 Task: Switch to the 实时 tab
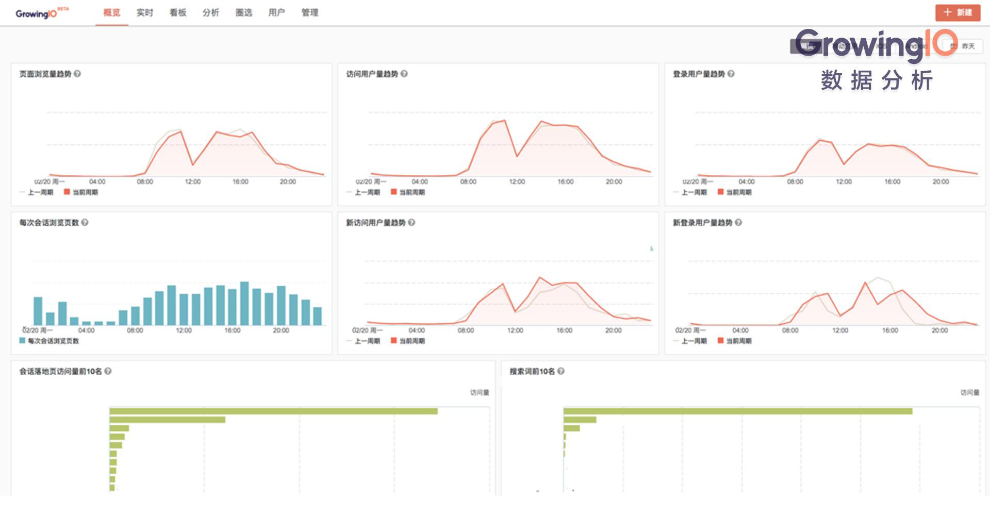click(x=144, y=12)
